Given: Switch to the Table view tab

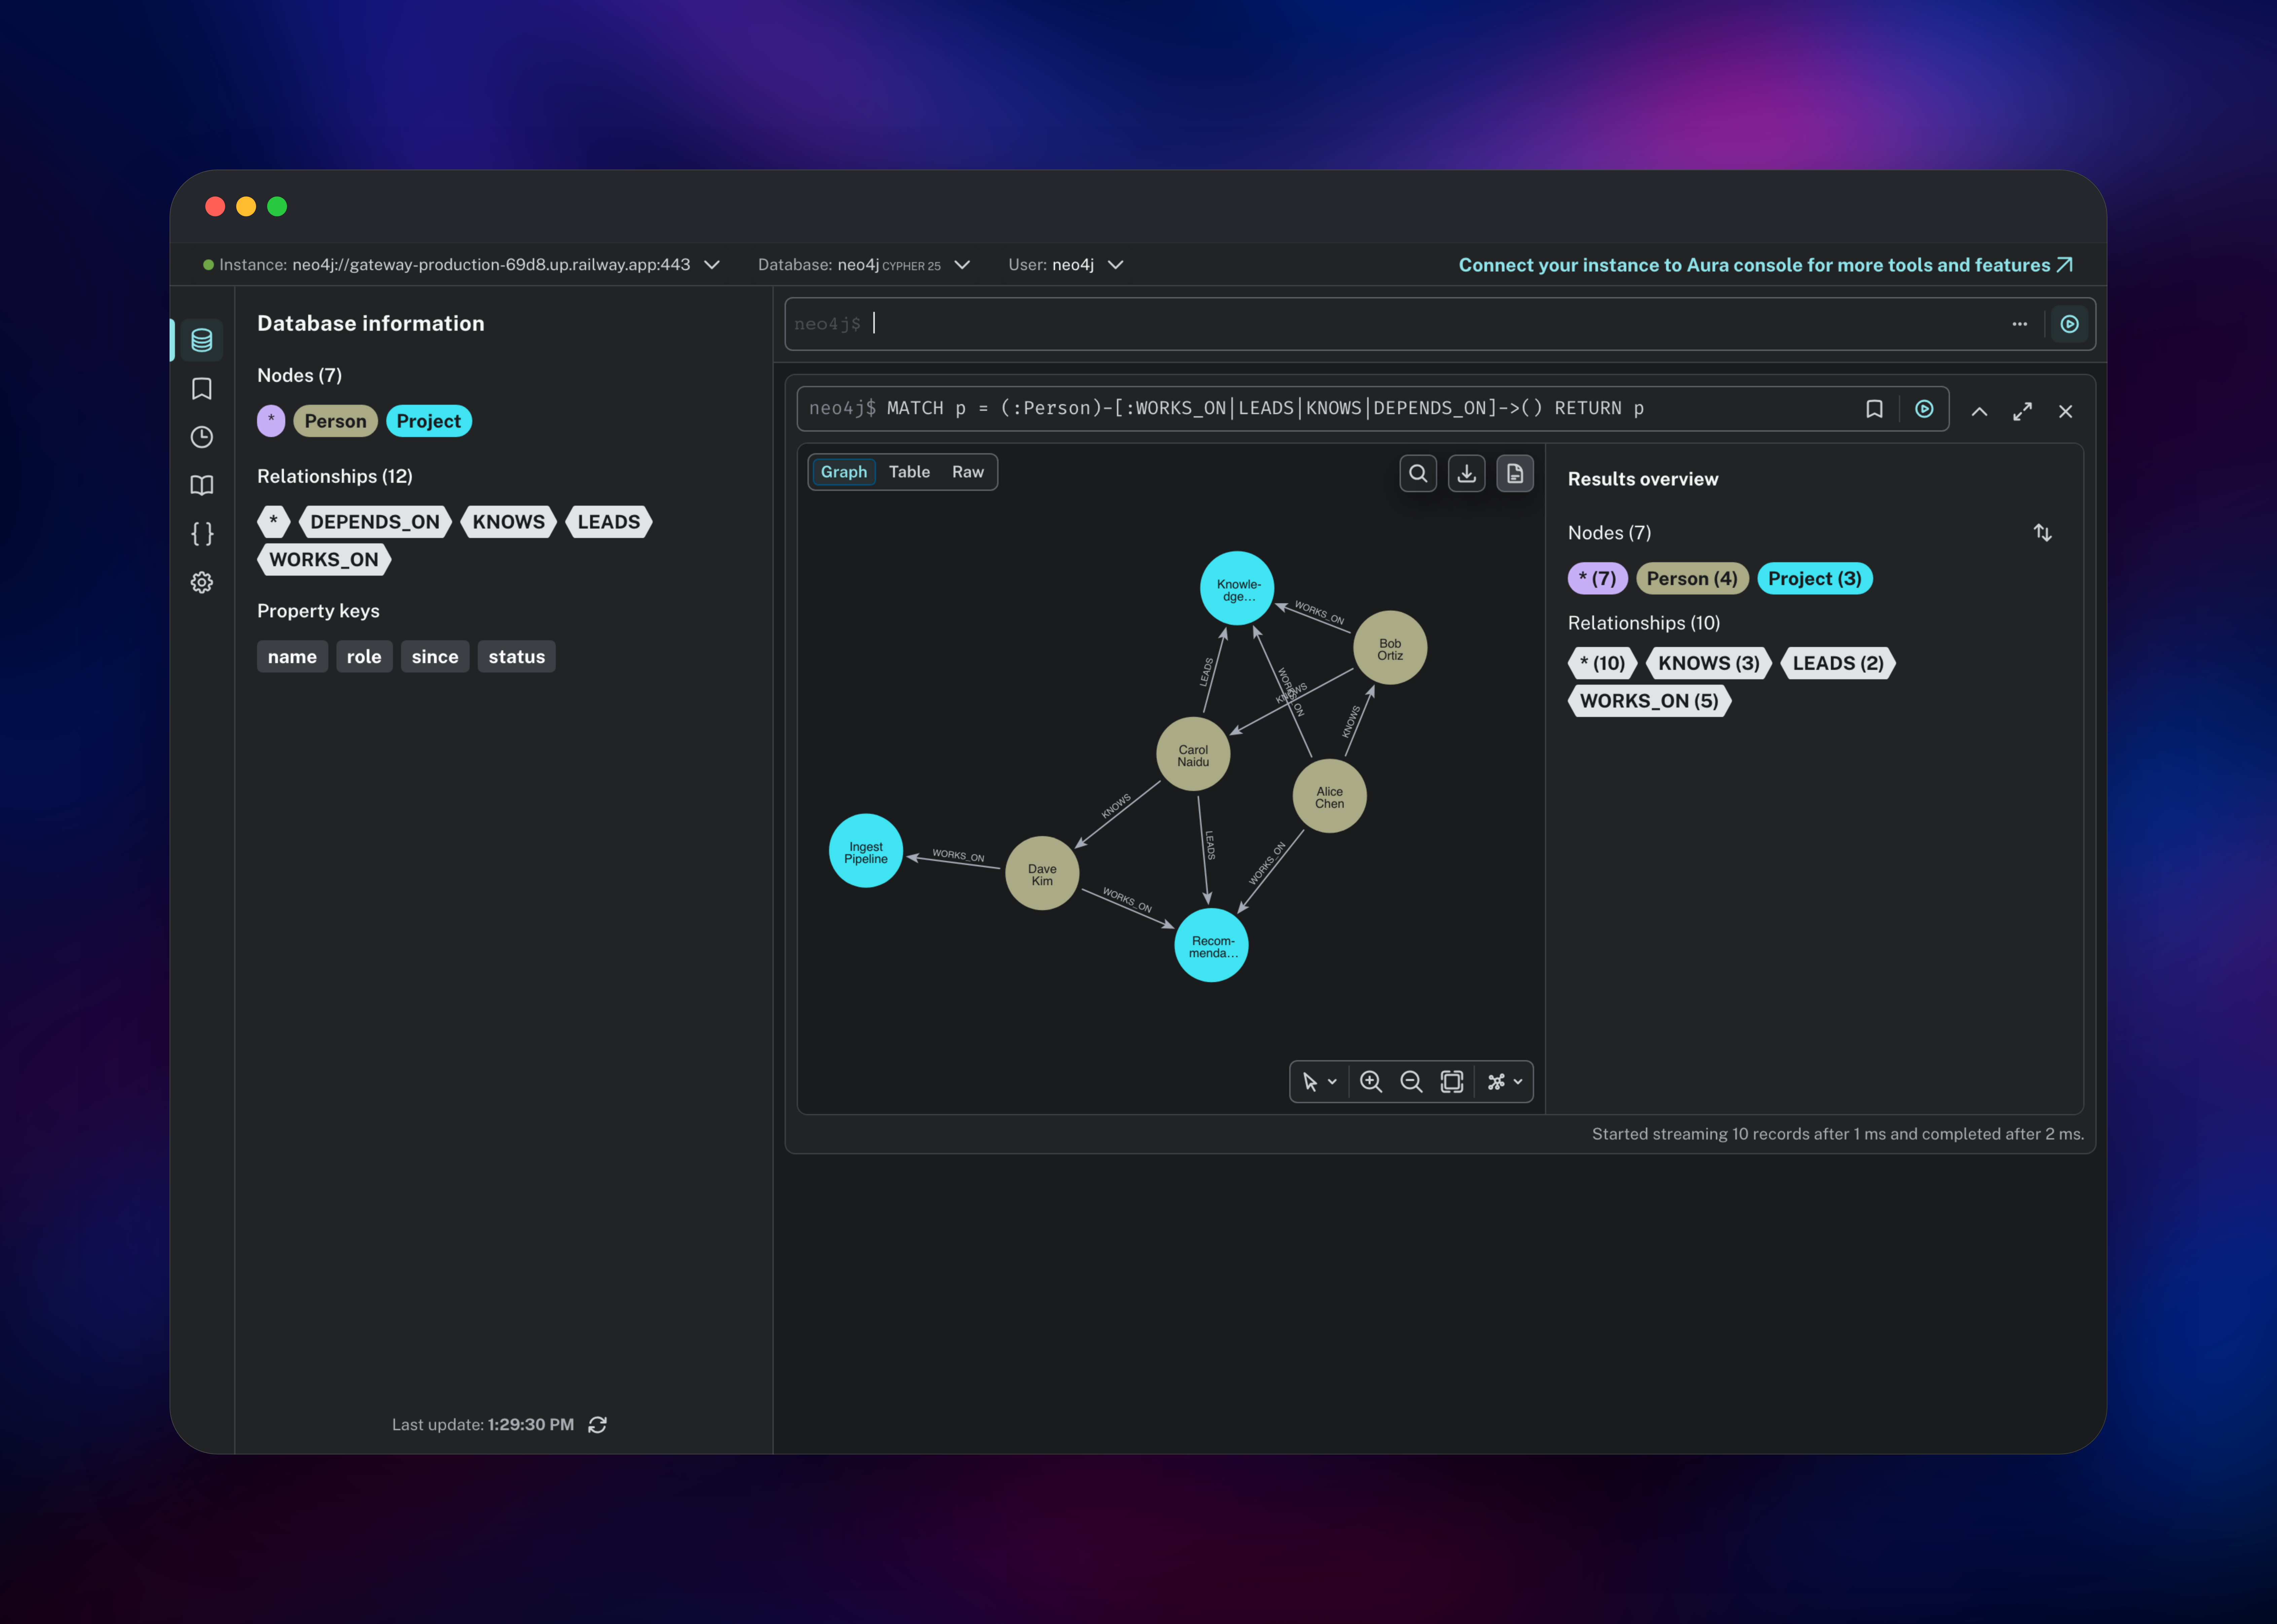Looking at the screenshot, I should tap(909, 472).
